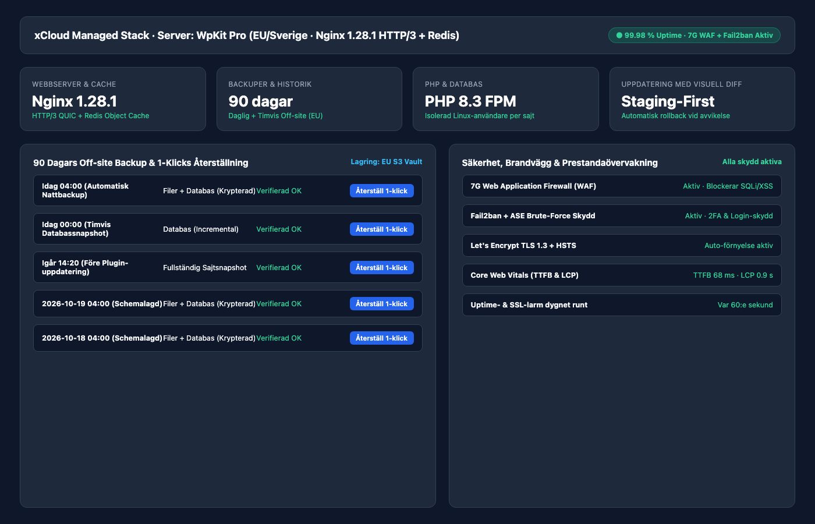
Task: Select the Core Web Vitals (TTFB & LCP) row
Action: [622, 275]
